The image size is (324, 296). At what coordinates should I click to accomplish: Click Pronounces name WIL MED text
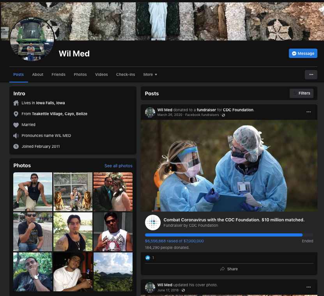pyautogui.click(x=46, y=136)
